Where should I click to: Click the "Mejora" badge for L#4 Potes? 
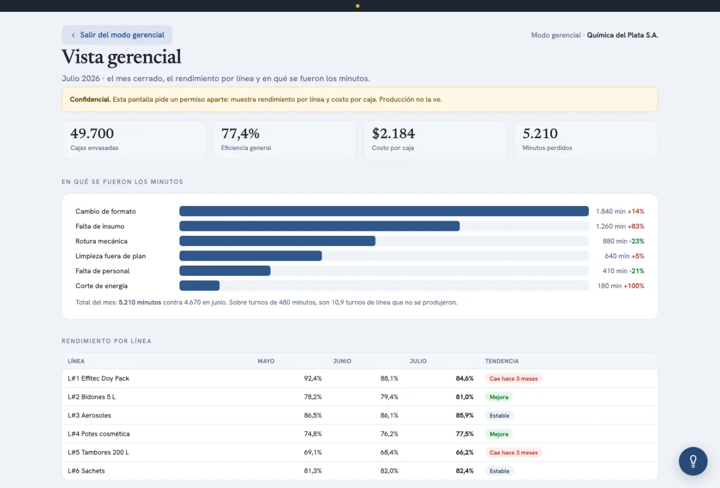[499, 434]
